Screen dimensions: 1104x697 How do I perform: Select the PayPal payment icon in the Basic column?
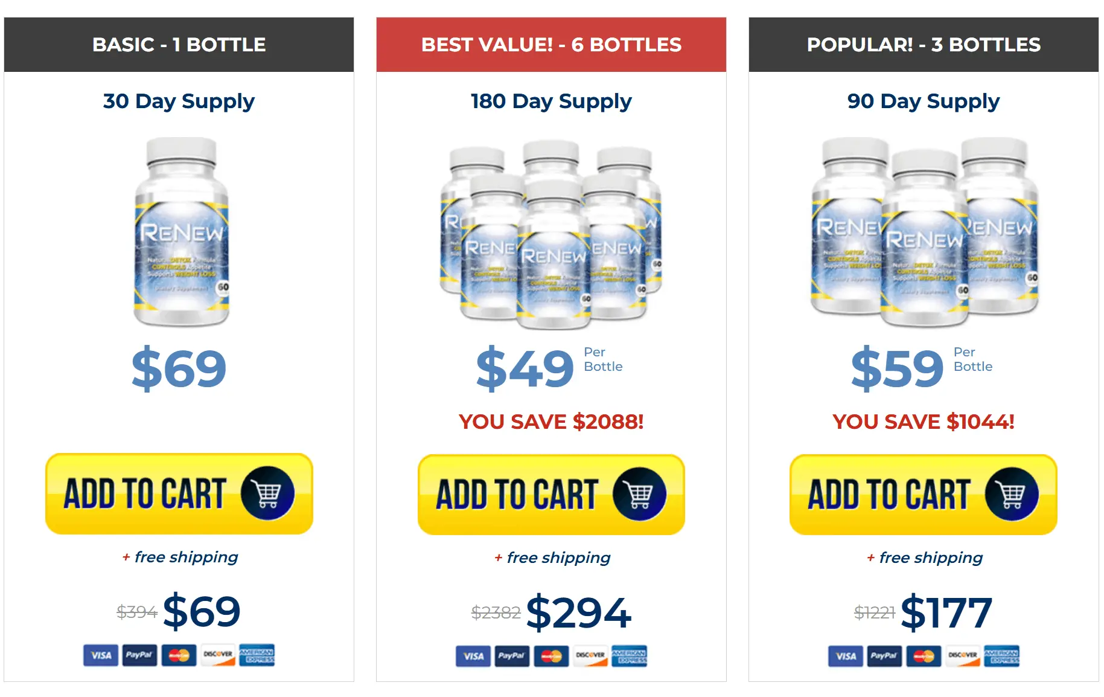coord(140,655)
